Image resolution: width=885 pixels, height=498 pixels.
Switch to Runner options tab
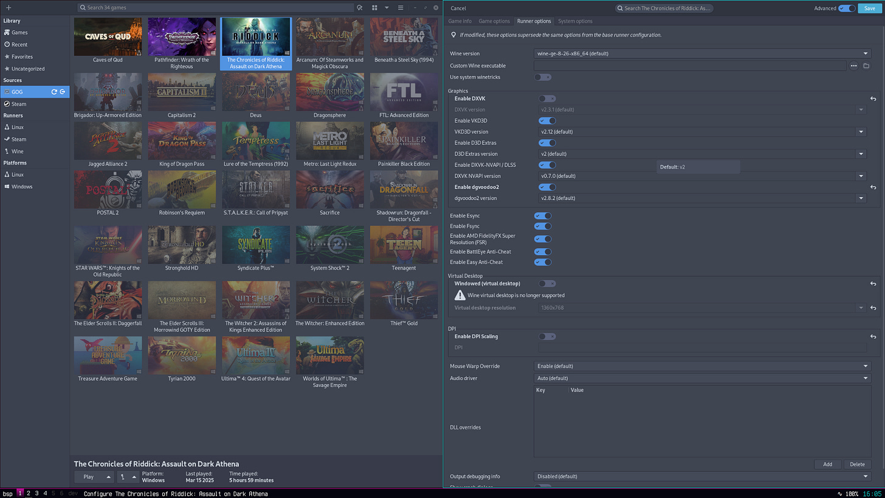[x=534, y=21]
